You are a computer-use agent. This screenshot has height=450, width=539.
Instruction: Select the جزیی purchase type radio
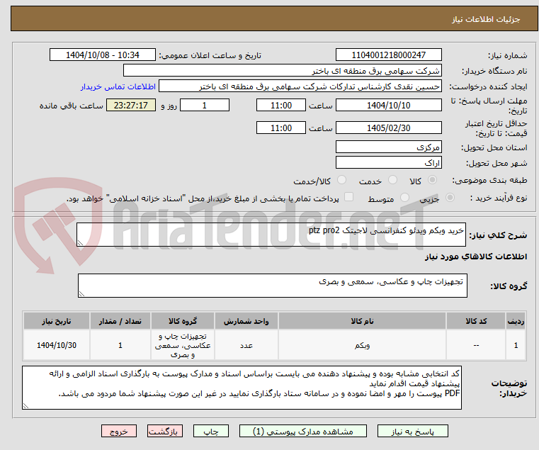coord(450,198)
